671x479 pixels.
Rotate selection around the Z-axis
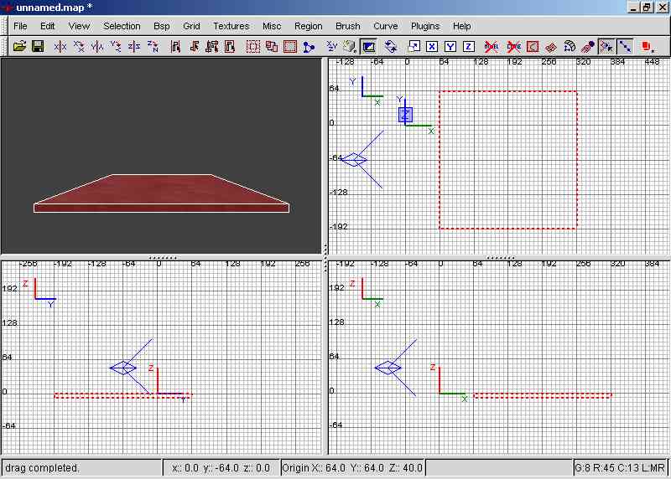pos(153,47)
